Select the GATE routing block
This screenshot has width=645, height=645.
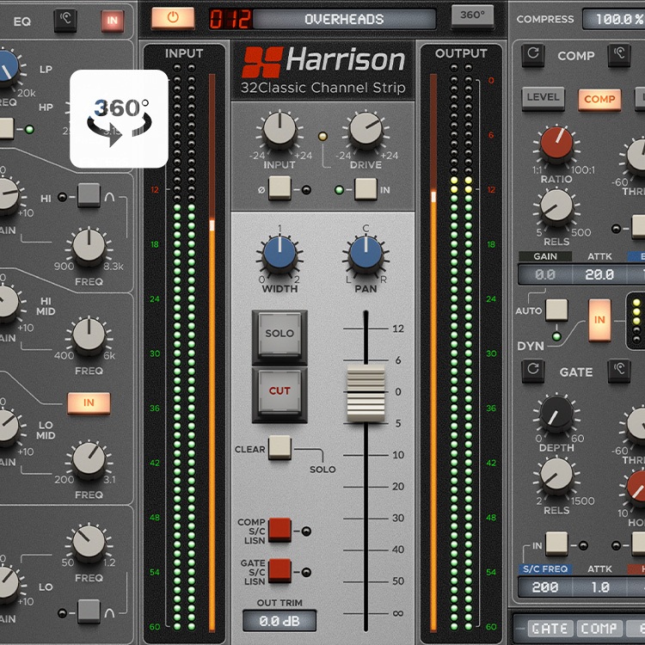tap(550, 629)
